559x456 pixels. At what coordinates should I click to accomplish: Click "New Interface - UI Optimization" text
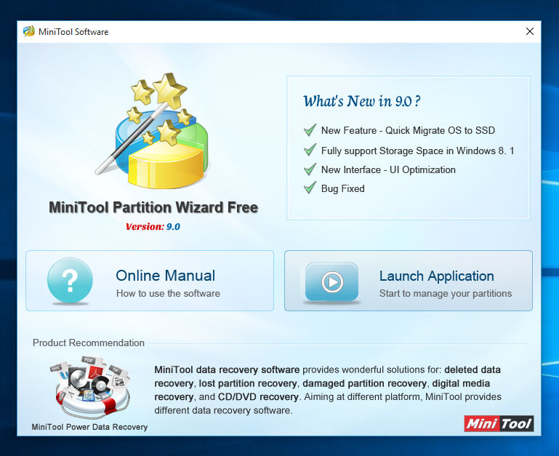(x=388, y=170)
